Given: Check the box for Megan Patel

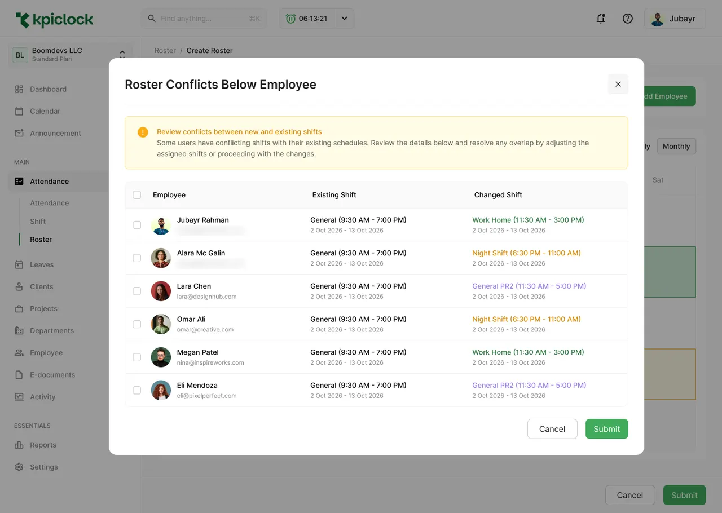Looking at the screenshot, I should coord(137,357).
